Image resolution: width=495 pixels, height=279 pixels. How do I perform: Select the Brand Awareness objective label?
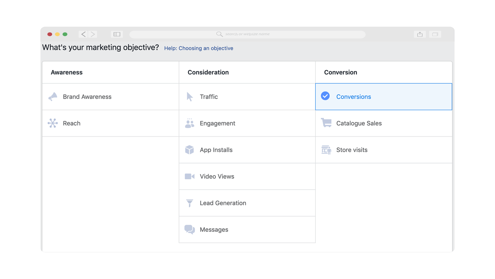pyautogui.click(x=87, y=97)
